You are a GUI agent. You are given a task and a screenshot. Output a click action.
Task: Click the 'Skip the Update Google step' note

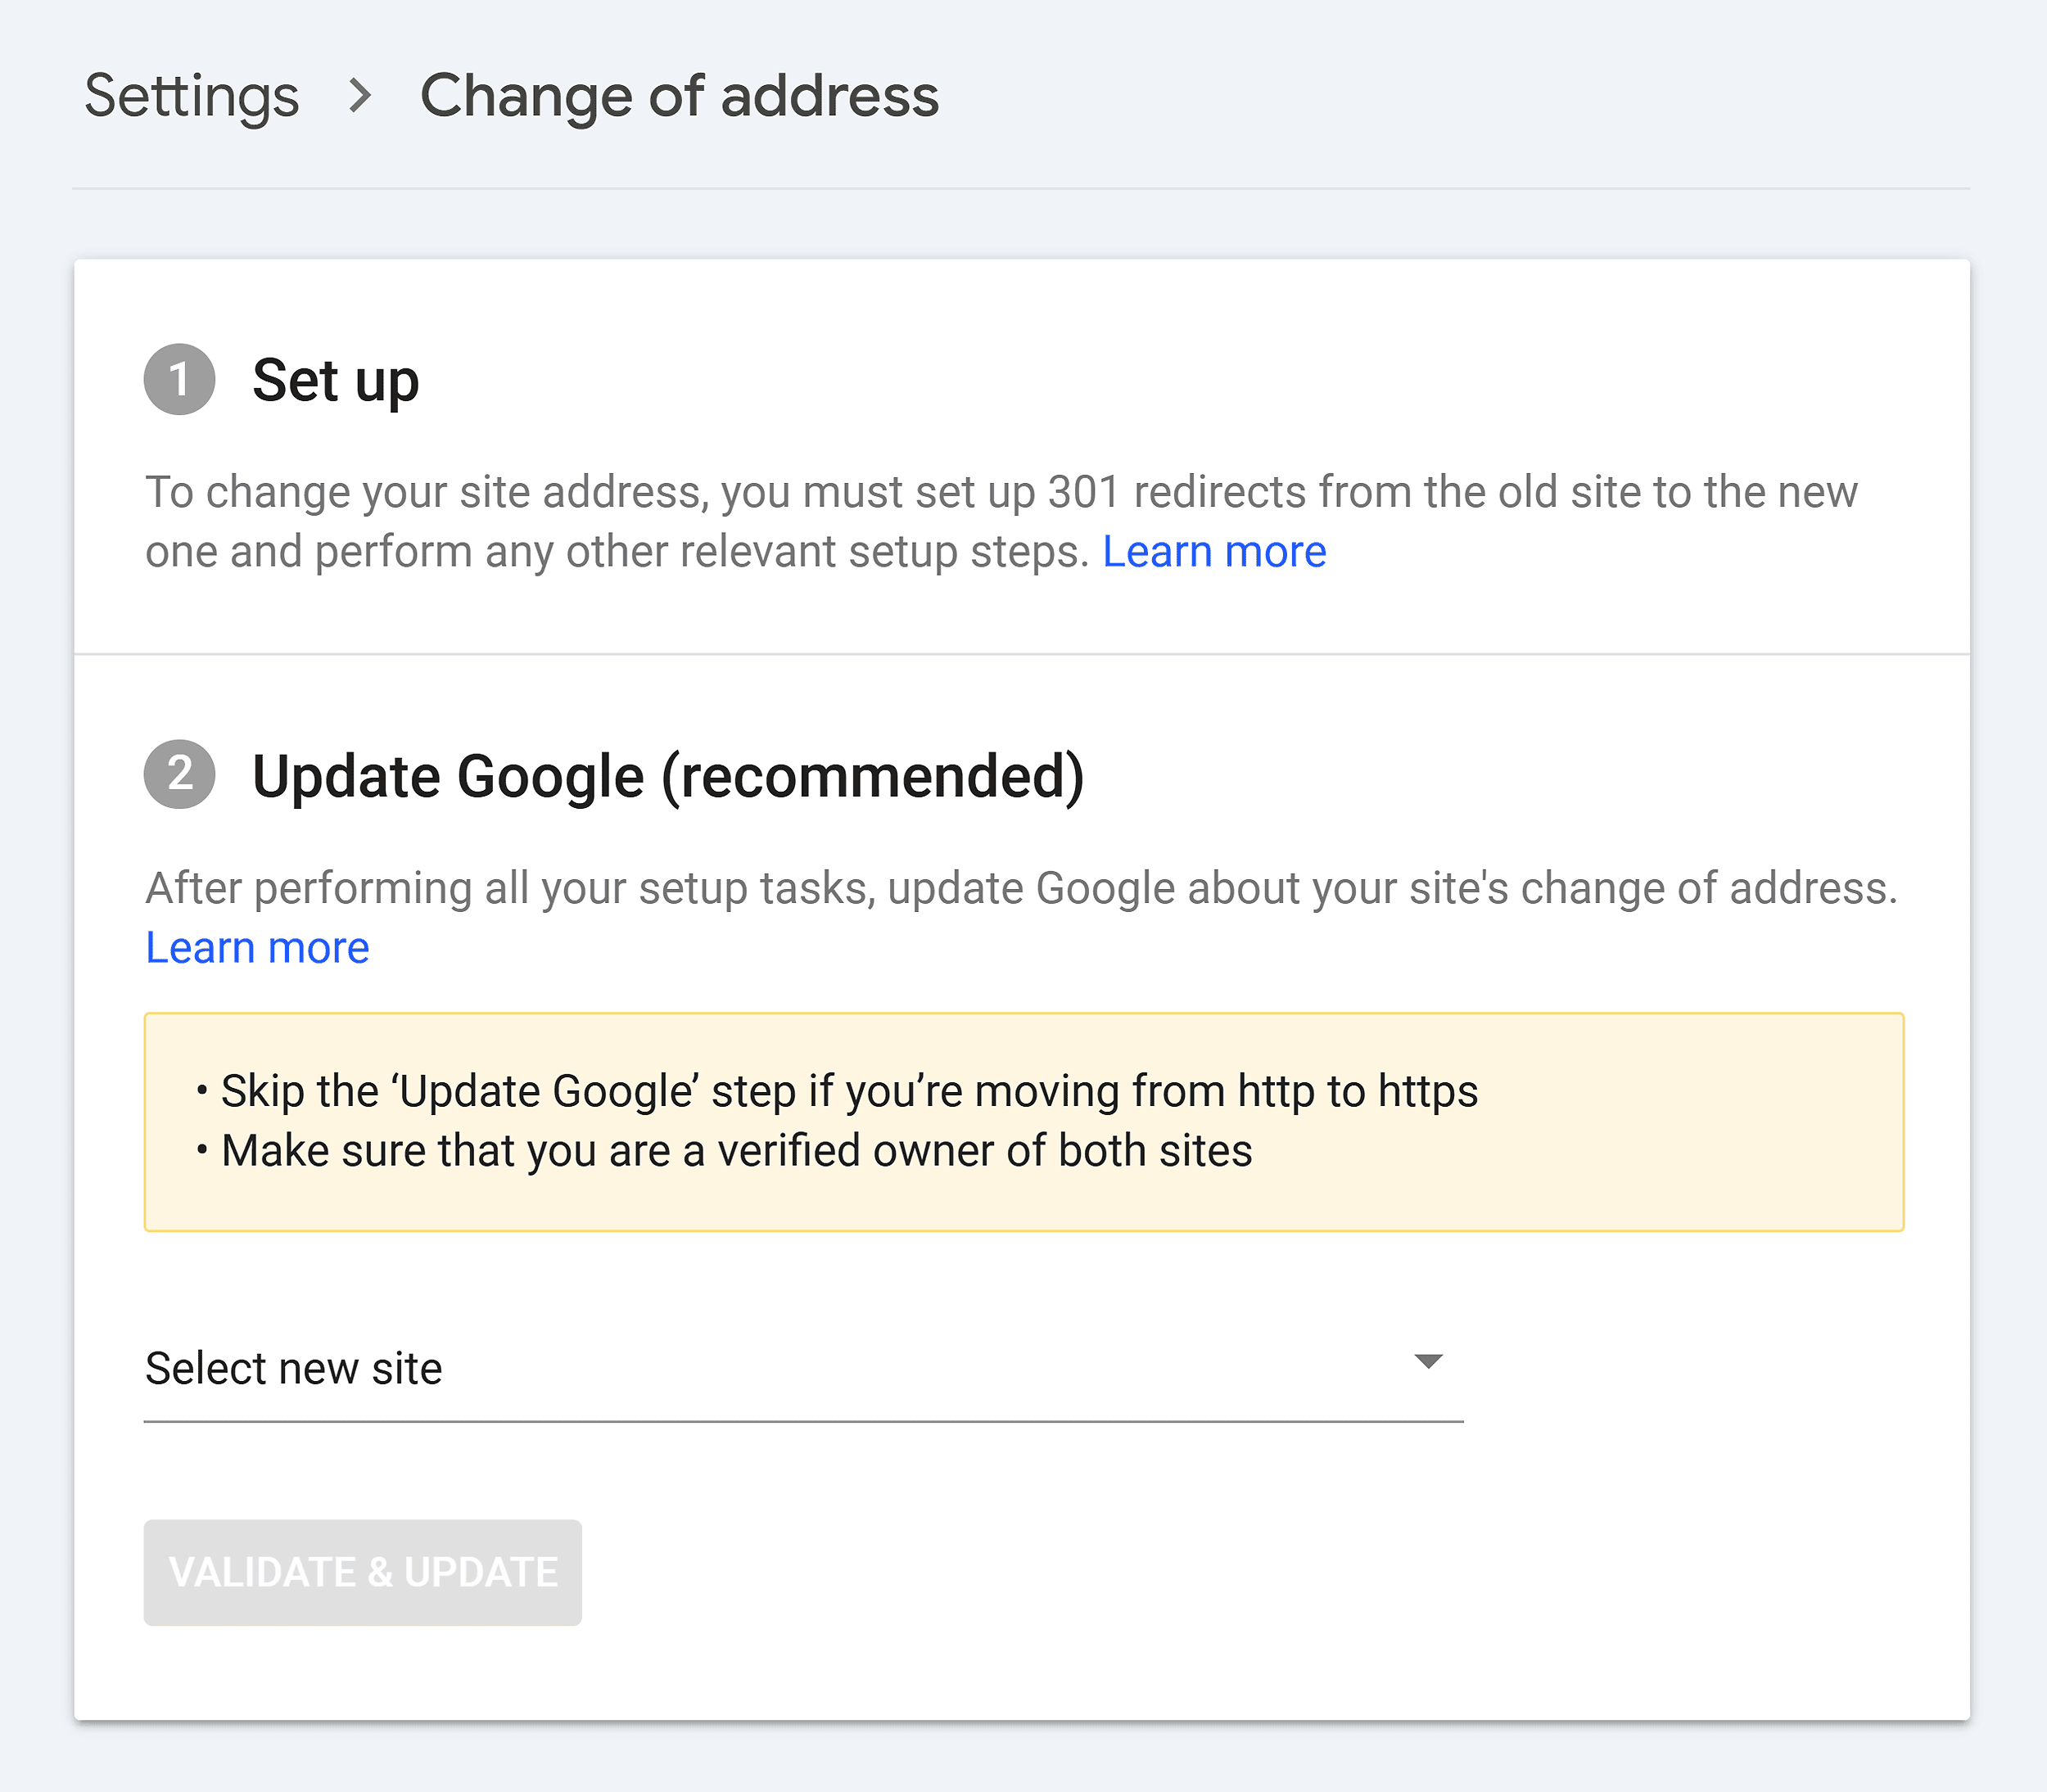[849, 1091]
